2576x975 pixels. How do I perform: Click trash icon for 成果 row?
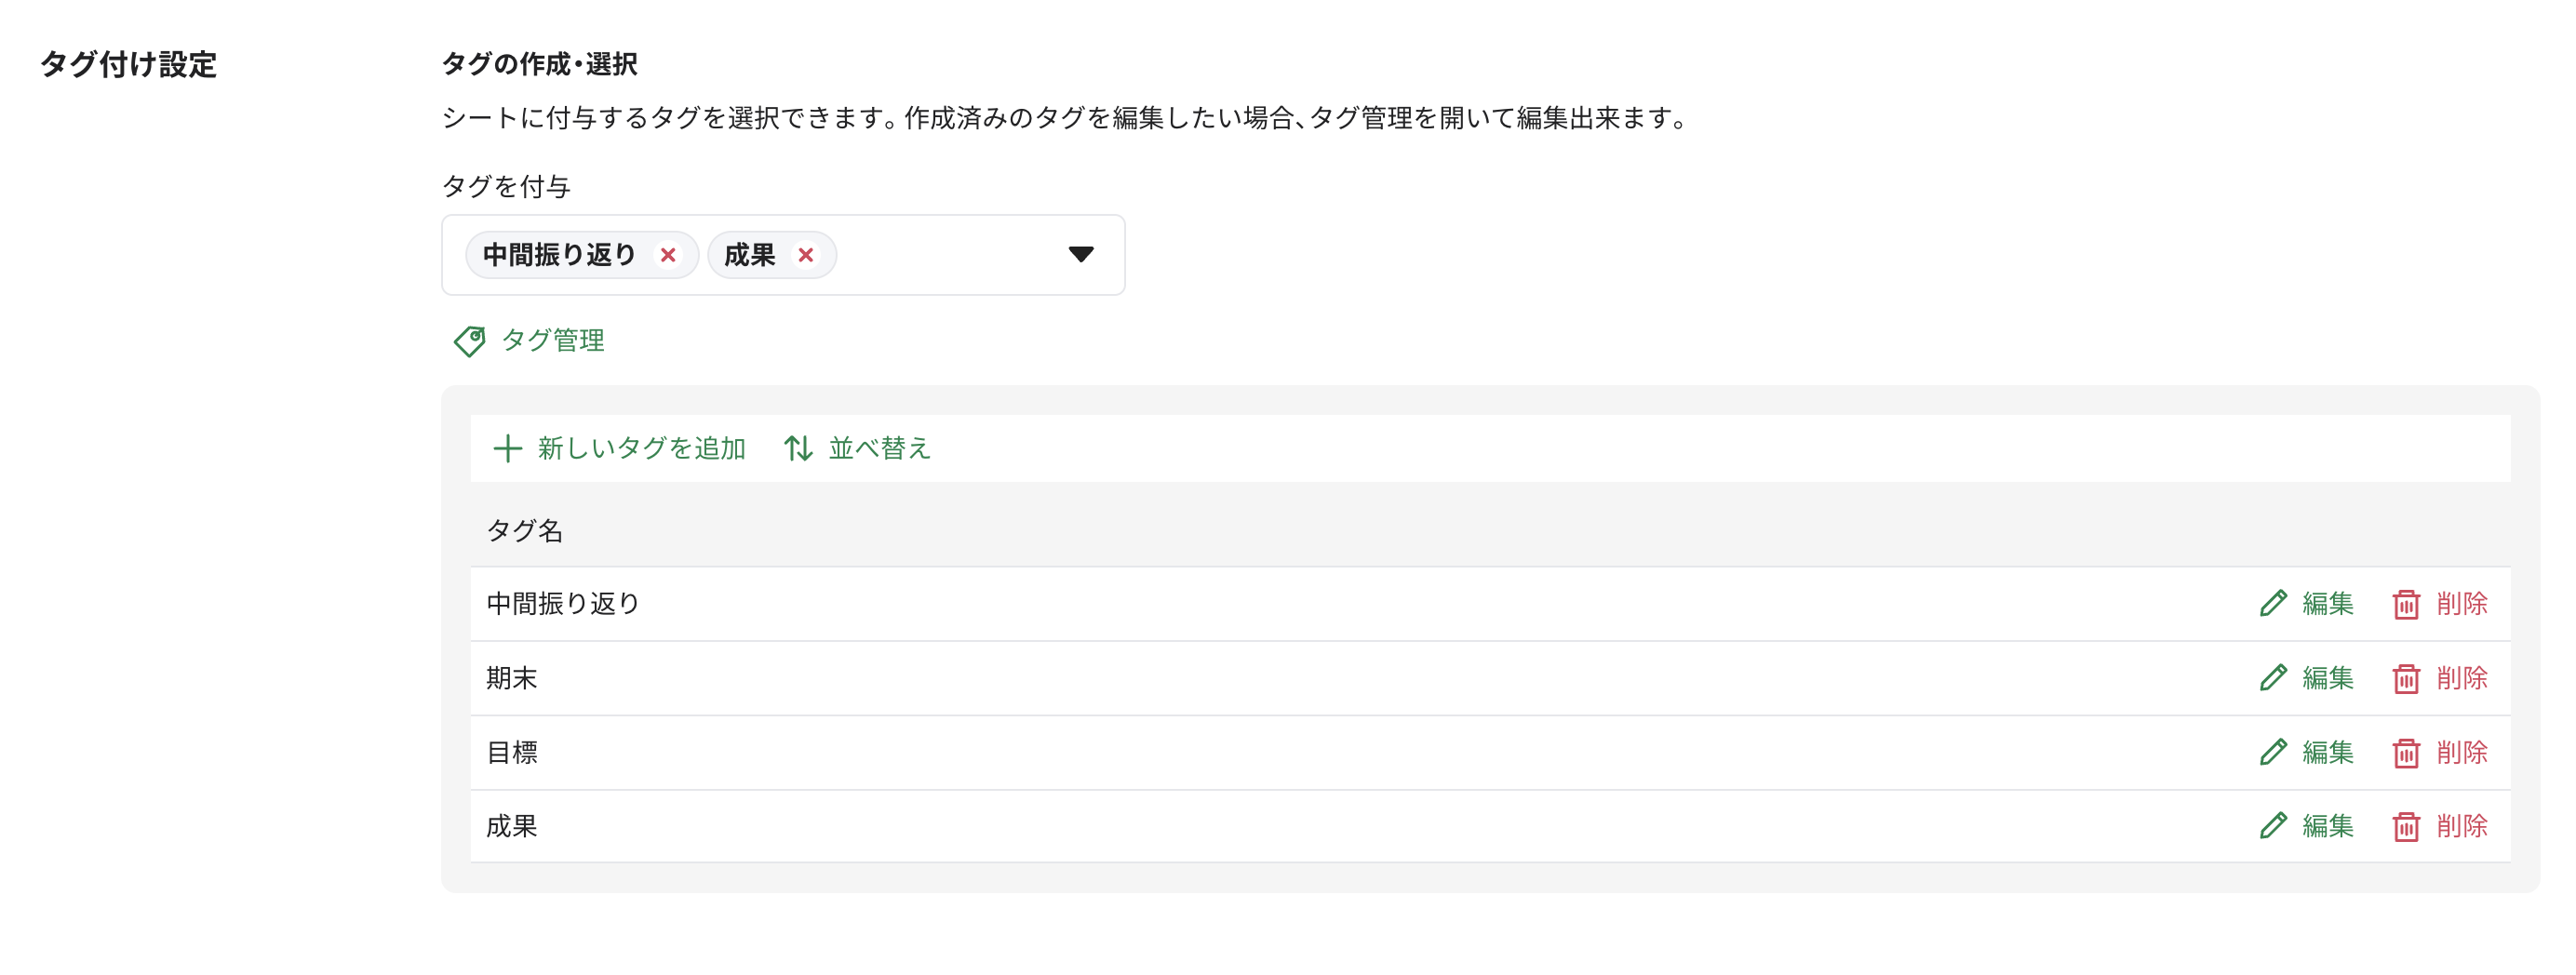(2405, 827)
